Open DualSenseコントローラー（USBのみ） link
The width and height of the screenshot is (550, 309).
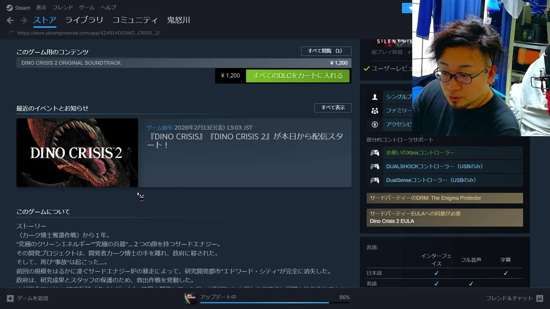pos(431,180)
